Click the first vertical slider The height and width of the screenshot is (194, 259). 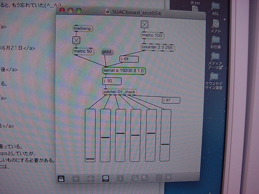pyautogui.click(x=90, y=135)
